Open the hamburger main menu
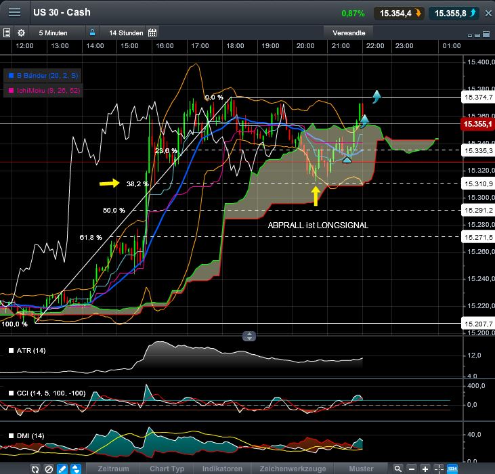This screenshot has width=495, height=474. tap(14, 12)
